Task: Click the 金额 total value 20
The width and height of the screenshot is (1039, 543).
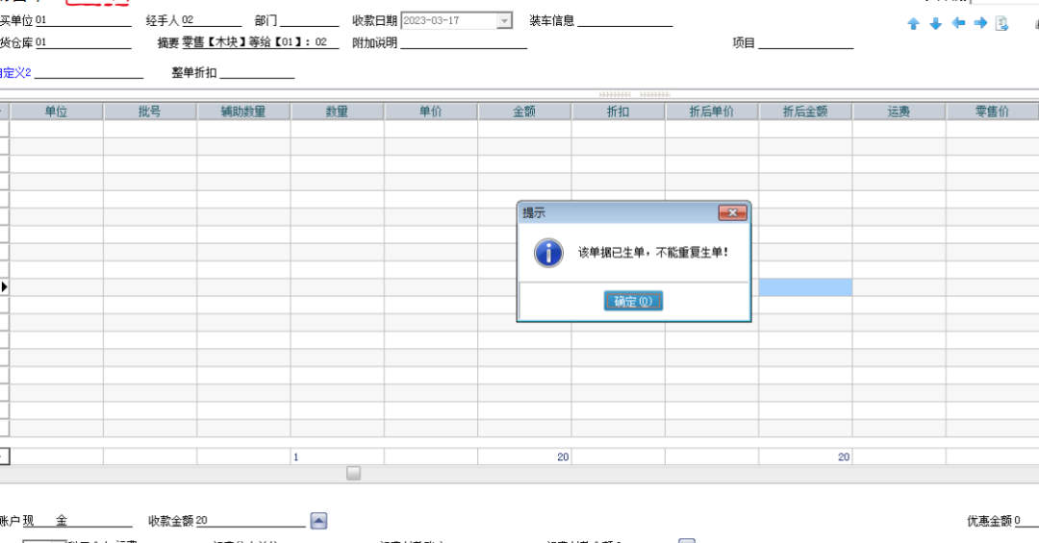Action: 563,457
